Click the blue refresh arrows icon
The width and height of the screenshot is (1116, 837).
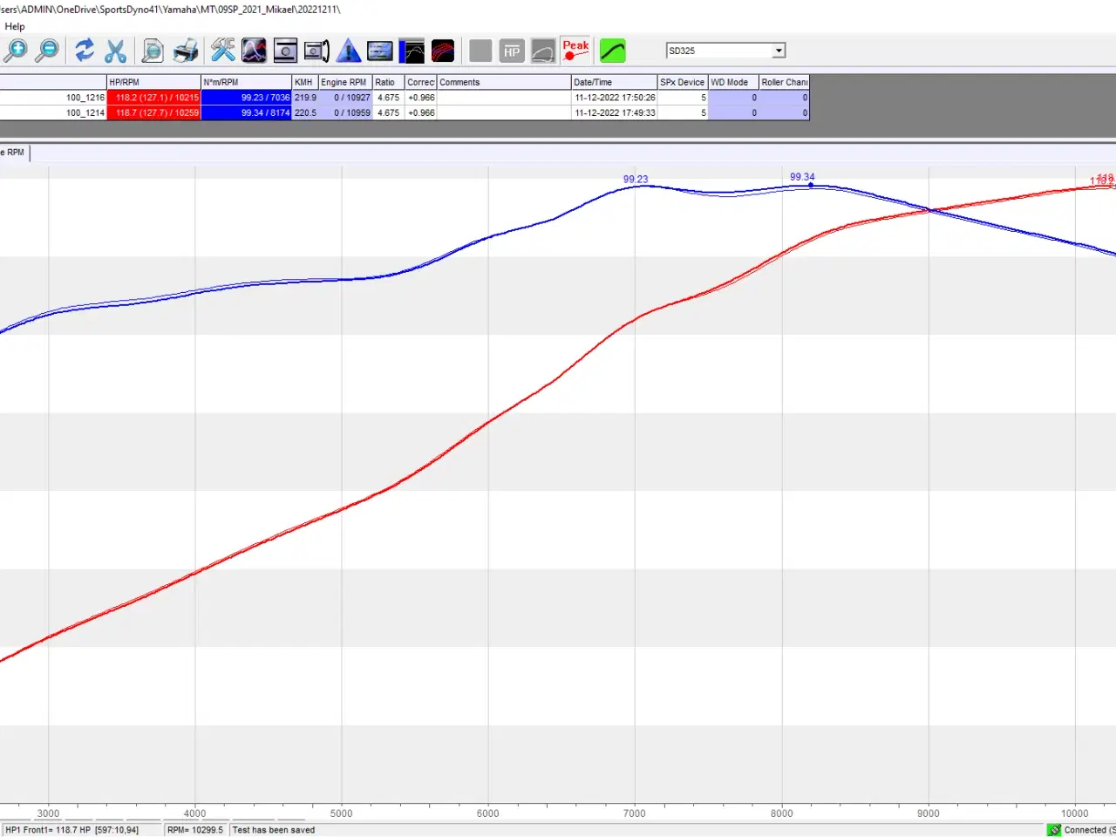coord(85,51)
